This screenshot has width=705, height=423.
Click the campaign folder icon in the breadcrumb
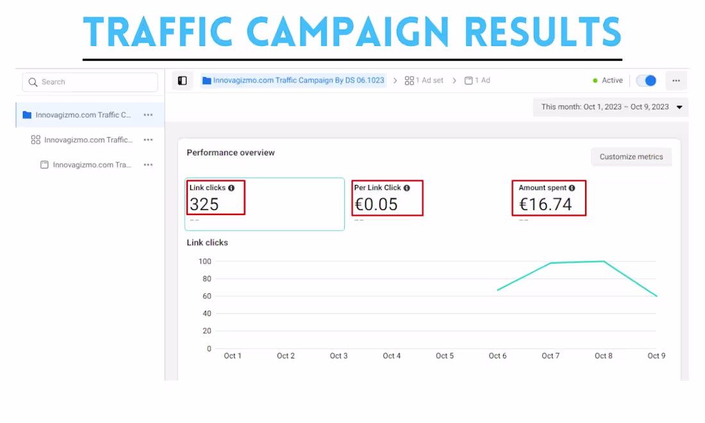(x=206, y=80)
